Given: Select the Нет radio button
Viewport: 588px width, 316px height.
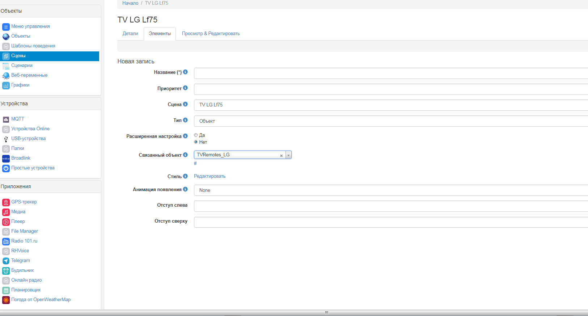Looking at the screenshot, I should point(196,142).
